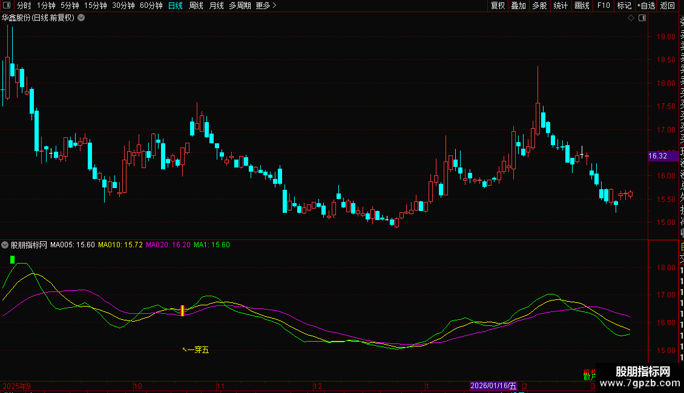Click the 标记 mark button
The height and width of the screenshot is (393, 684).
tap(624, 5)
